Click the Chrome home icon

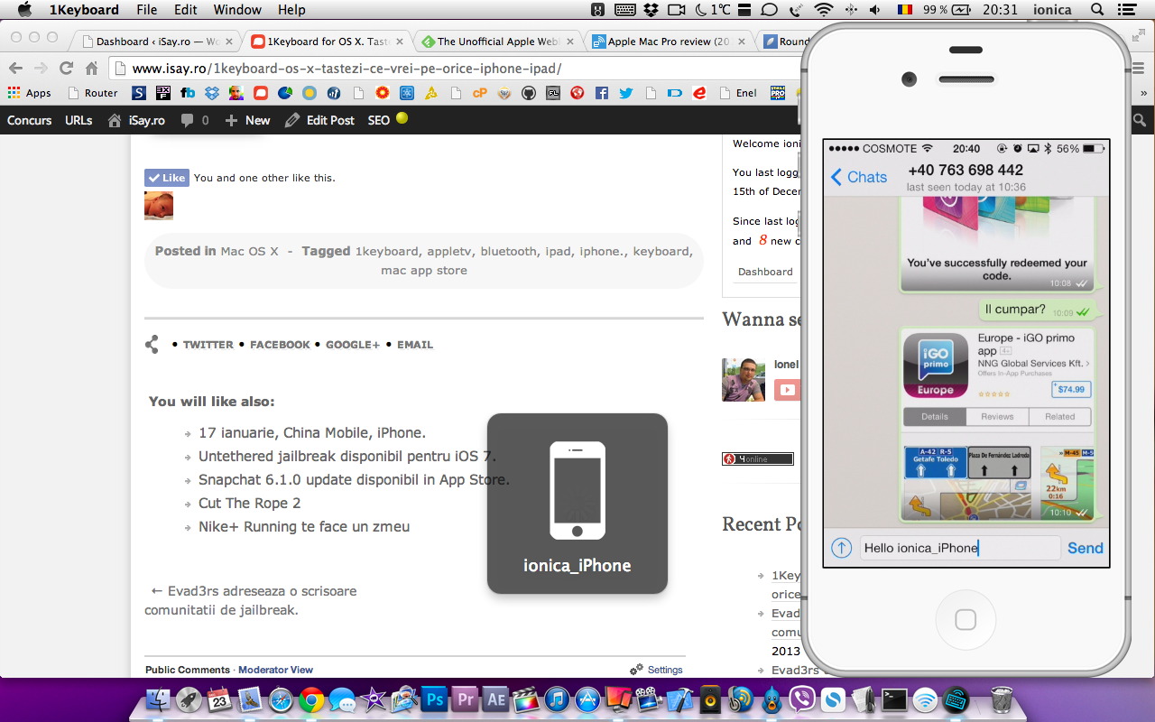pos(91,69)
